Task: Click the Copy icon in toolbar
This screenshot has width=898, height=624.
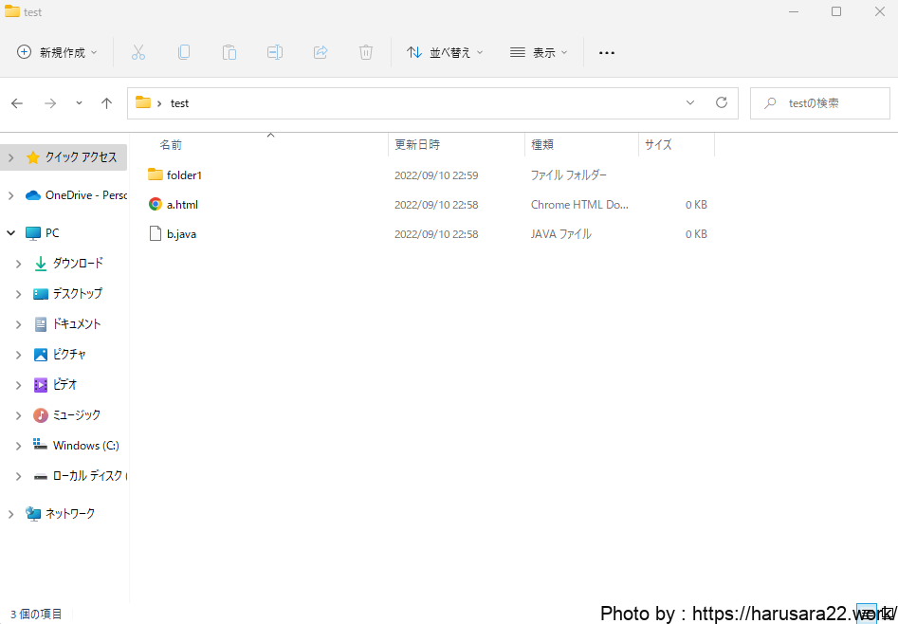Action: click(x=184, y=53)
